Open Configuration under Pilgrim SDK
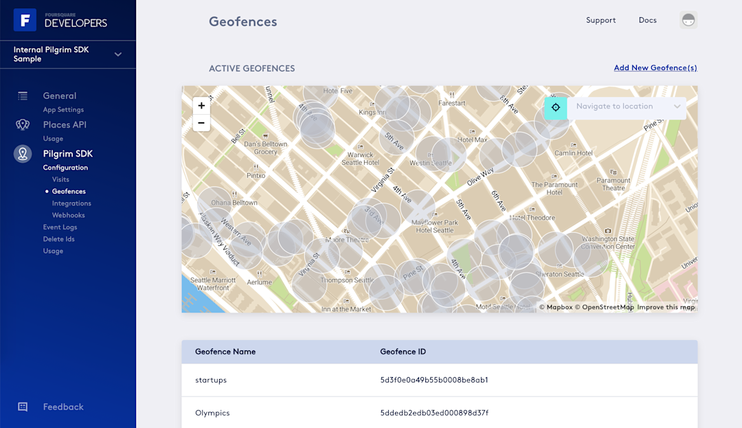Image resolution: width=742 pixels, height=428 pixels. tap(65, 168)
